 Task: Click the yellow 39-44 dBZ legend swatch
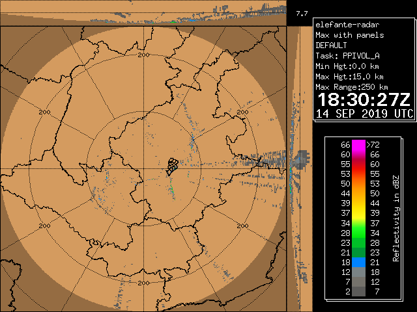pos(358,203)
